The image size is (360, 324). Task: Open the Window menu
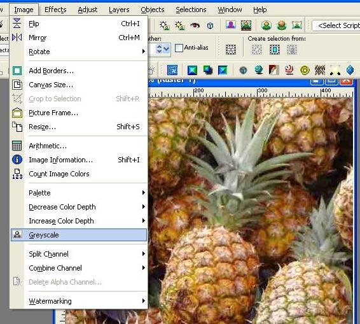[230, 10]
